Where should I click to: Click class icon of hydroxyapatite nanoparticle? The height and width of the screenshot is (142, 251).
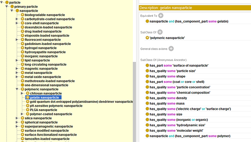tap(22, 52)
